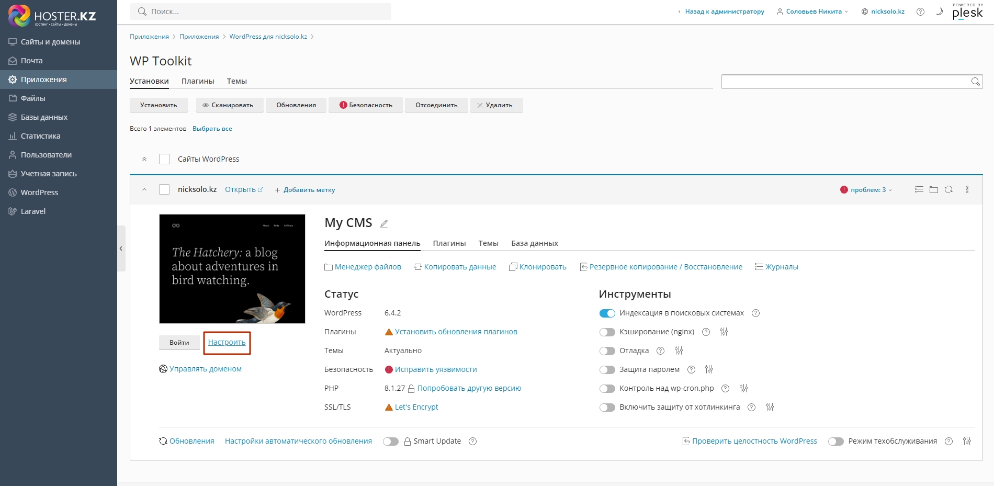This screenshot has width=994, height=486.
Task: Open the three-dot menu for nicksolo.kz
Action: point(967,189)
